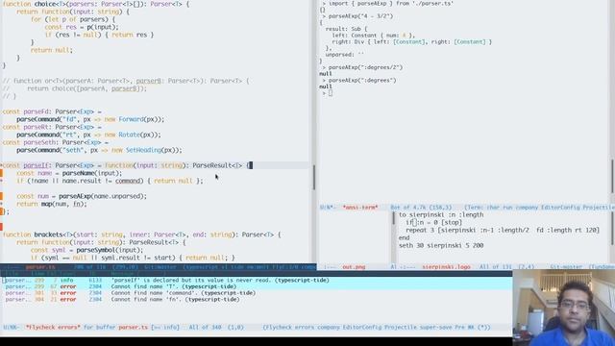Click the 'if :n = 0 [stop]' line
Screen dimensions: 615x346
(x=433, y=222)
